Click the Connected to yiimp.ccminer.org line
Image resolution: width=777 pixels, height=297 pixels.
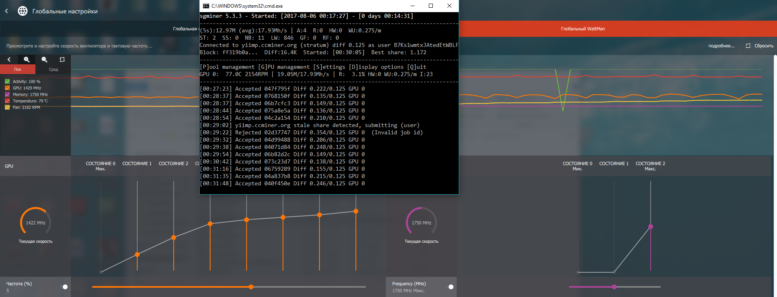point(329,45)
